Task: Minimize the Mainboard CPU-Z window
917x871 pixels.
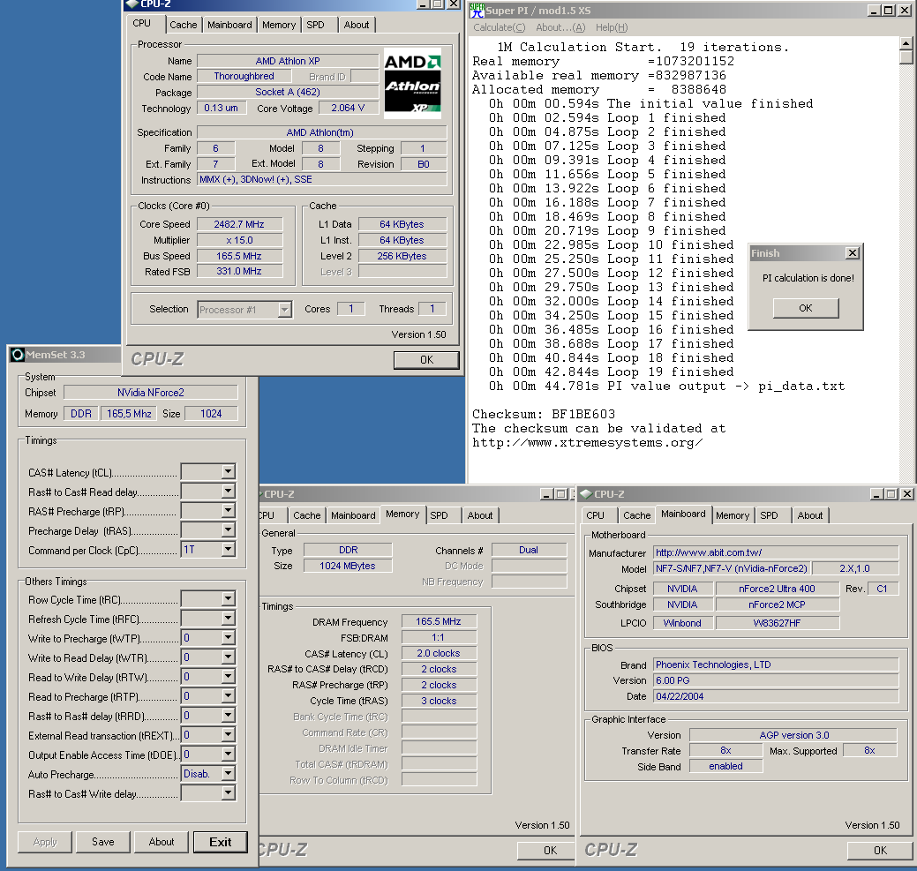Action: 876,494
